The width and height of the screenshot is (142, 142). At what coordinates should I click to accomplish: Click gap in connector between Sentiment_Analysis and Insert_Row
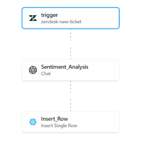(71, 96)
